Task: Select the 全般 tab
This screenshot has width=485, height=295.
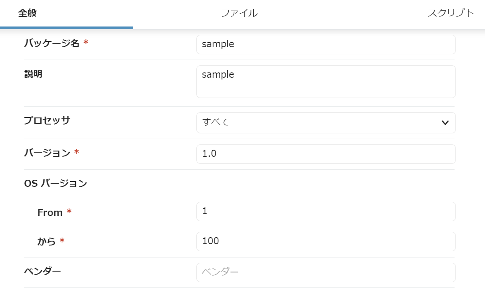Action: pos(27,13)
